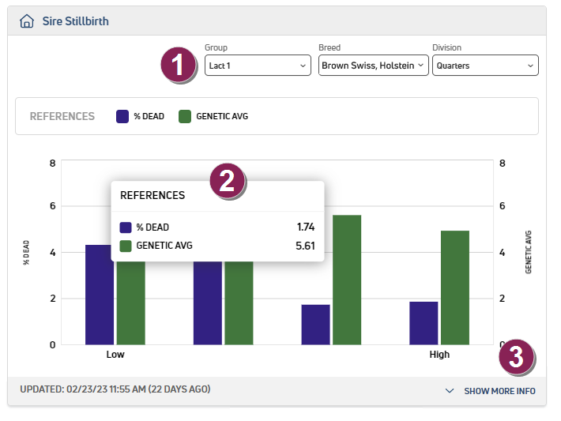The width and height of the screenshot is (561, 421).
Task: Click the home icon beside Sire Stillbirth
Action: coord(27,21)
